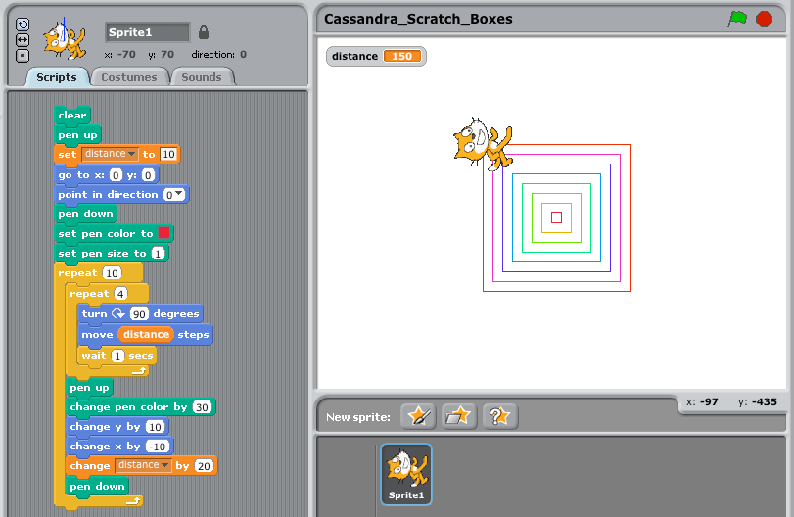
Task: Edit change pen color by 30 value
Action: [202, 407]
